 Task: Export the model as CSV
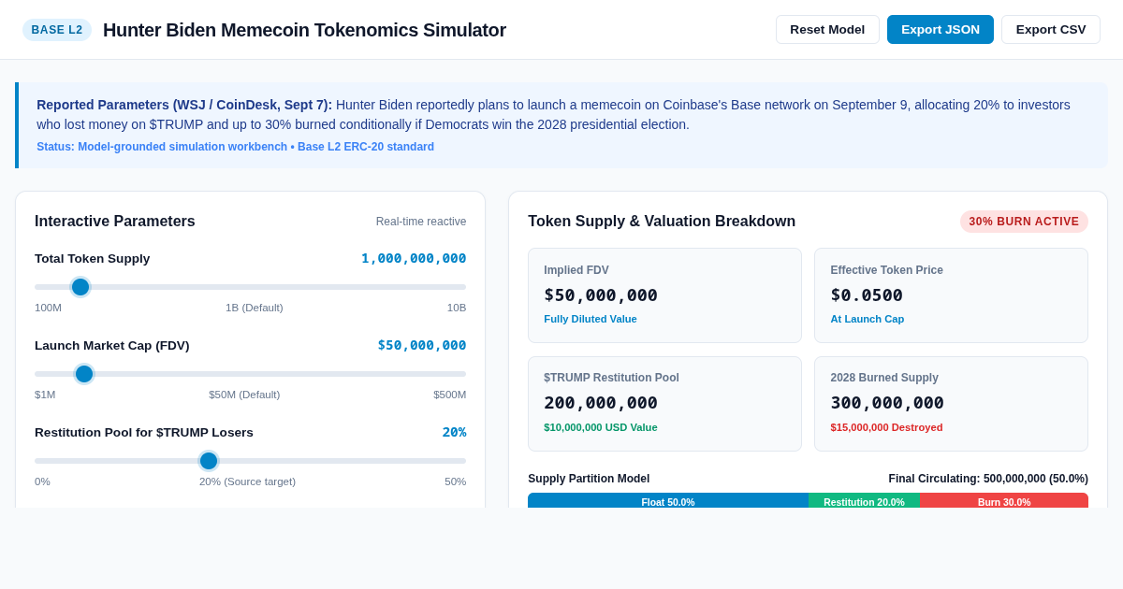point(1051,29)
